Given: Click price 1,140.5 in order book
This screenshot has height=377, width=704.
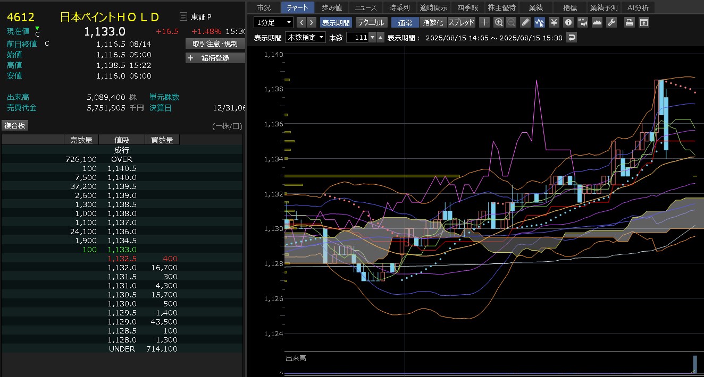Looking at the screenshot, I should (122, 168).
